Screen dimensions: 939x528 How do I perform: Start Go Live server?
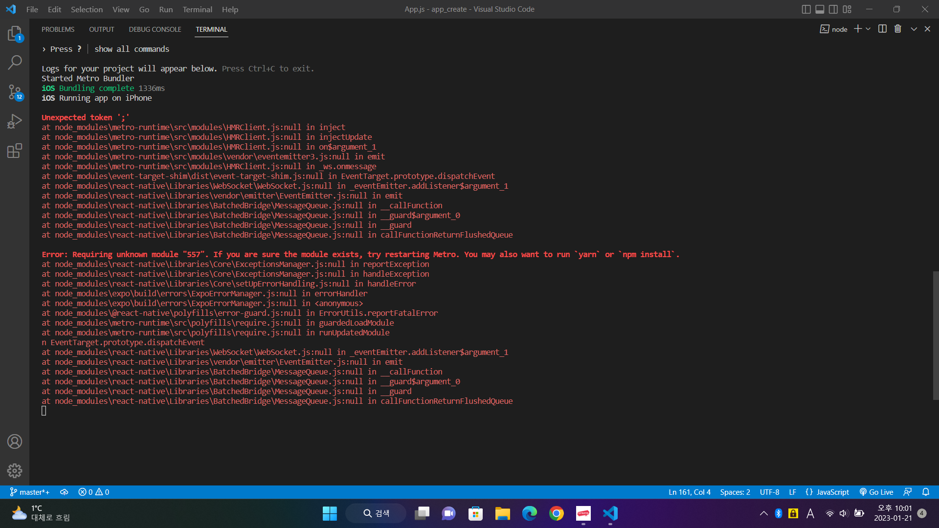point(876,492)
